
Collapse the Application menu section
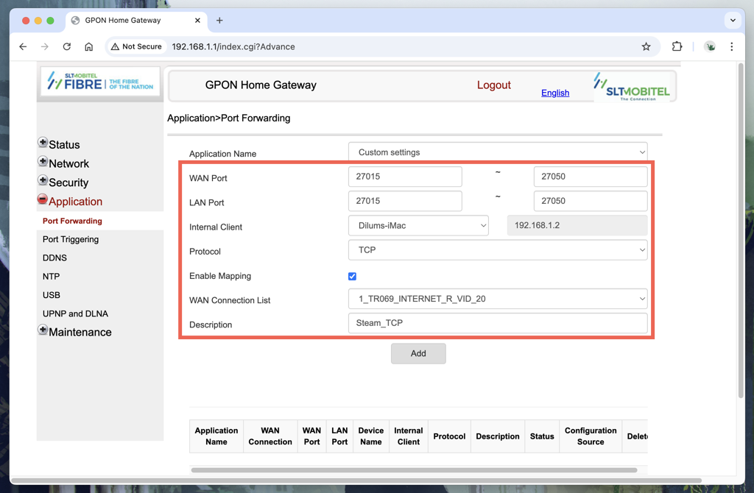click(43, 201)
